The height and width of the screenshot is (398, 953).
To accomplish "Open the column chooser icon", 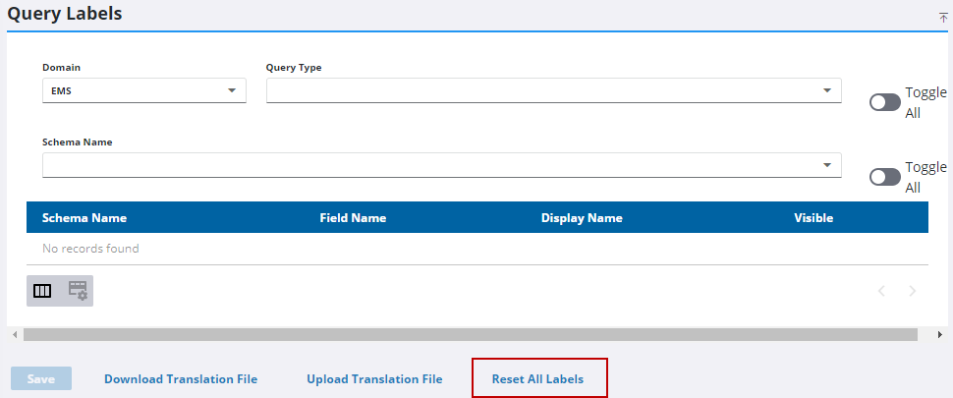I will point(43,291).
